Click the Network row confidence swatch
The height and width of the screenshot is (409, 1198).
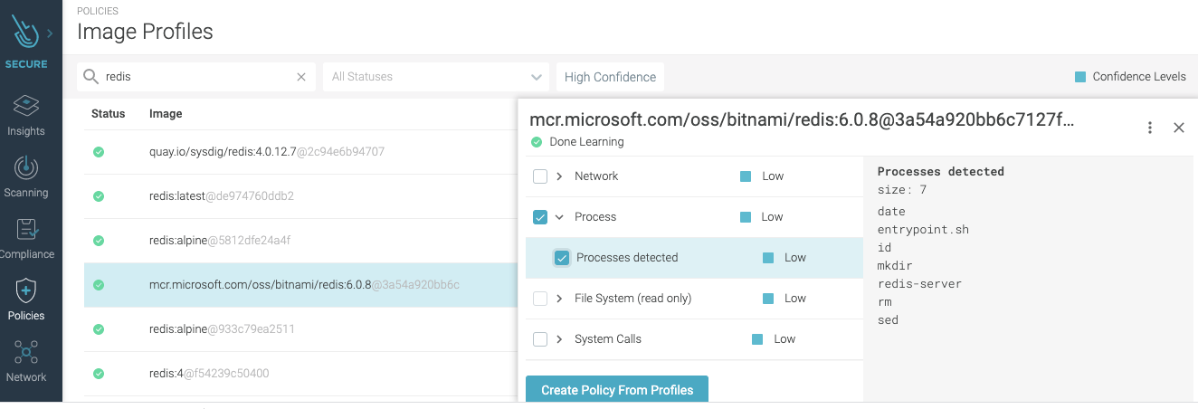[746, 176]
